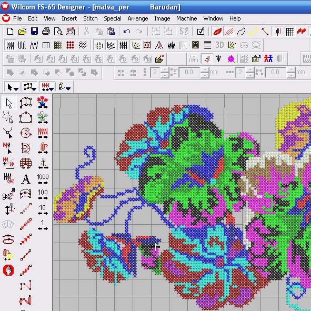
Task: Travel by 100 stitches icon
Action: coord(43,194)
